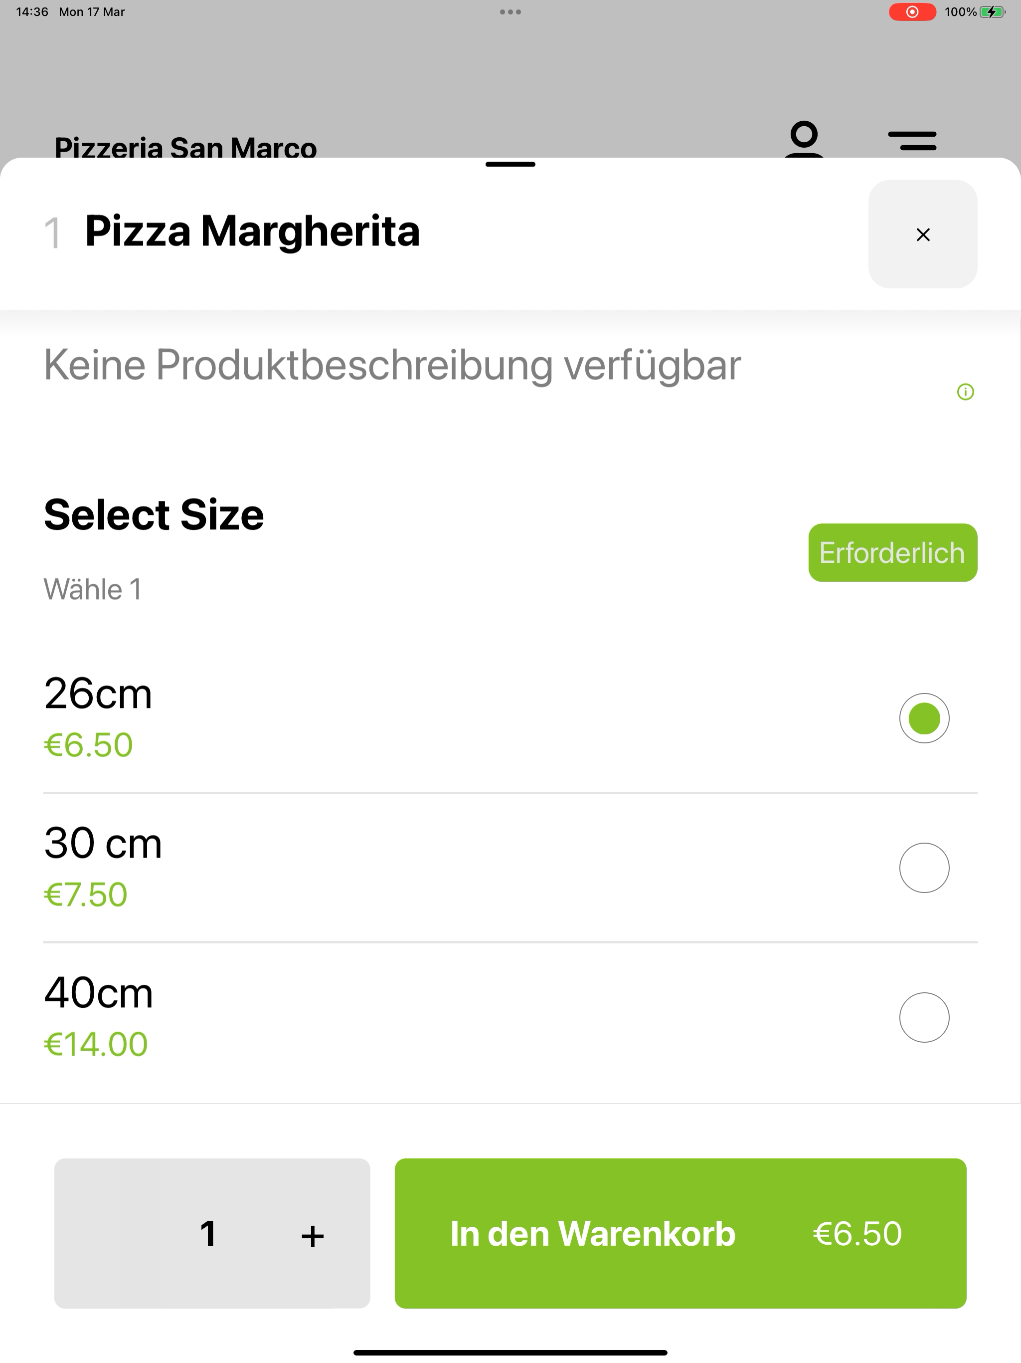Tap the Pizzeria San Marco title
Image resolution: width=1021 pixels, height=1363 pixels.
tap(185, 148)
